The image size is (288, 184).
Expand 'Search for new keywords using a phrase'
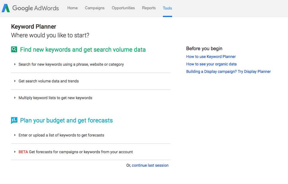point(71,64)
